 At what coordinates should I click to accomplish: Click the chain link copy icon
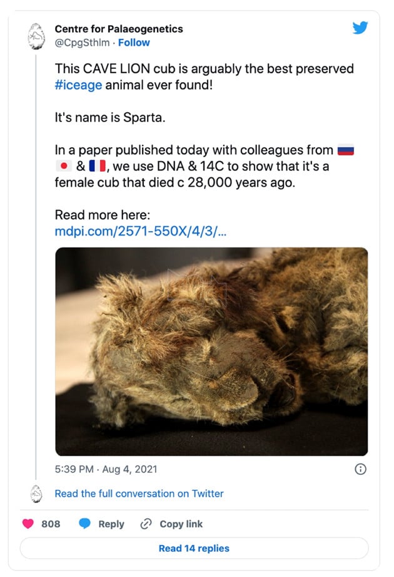(x=146, y=524)
